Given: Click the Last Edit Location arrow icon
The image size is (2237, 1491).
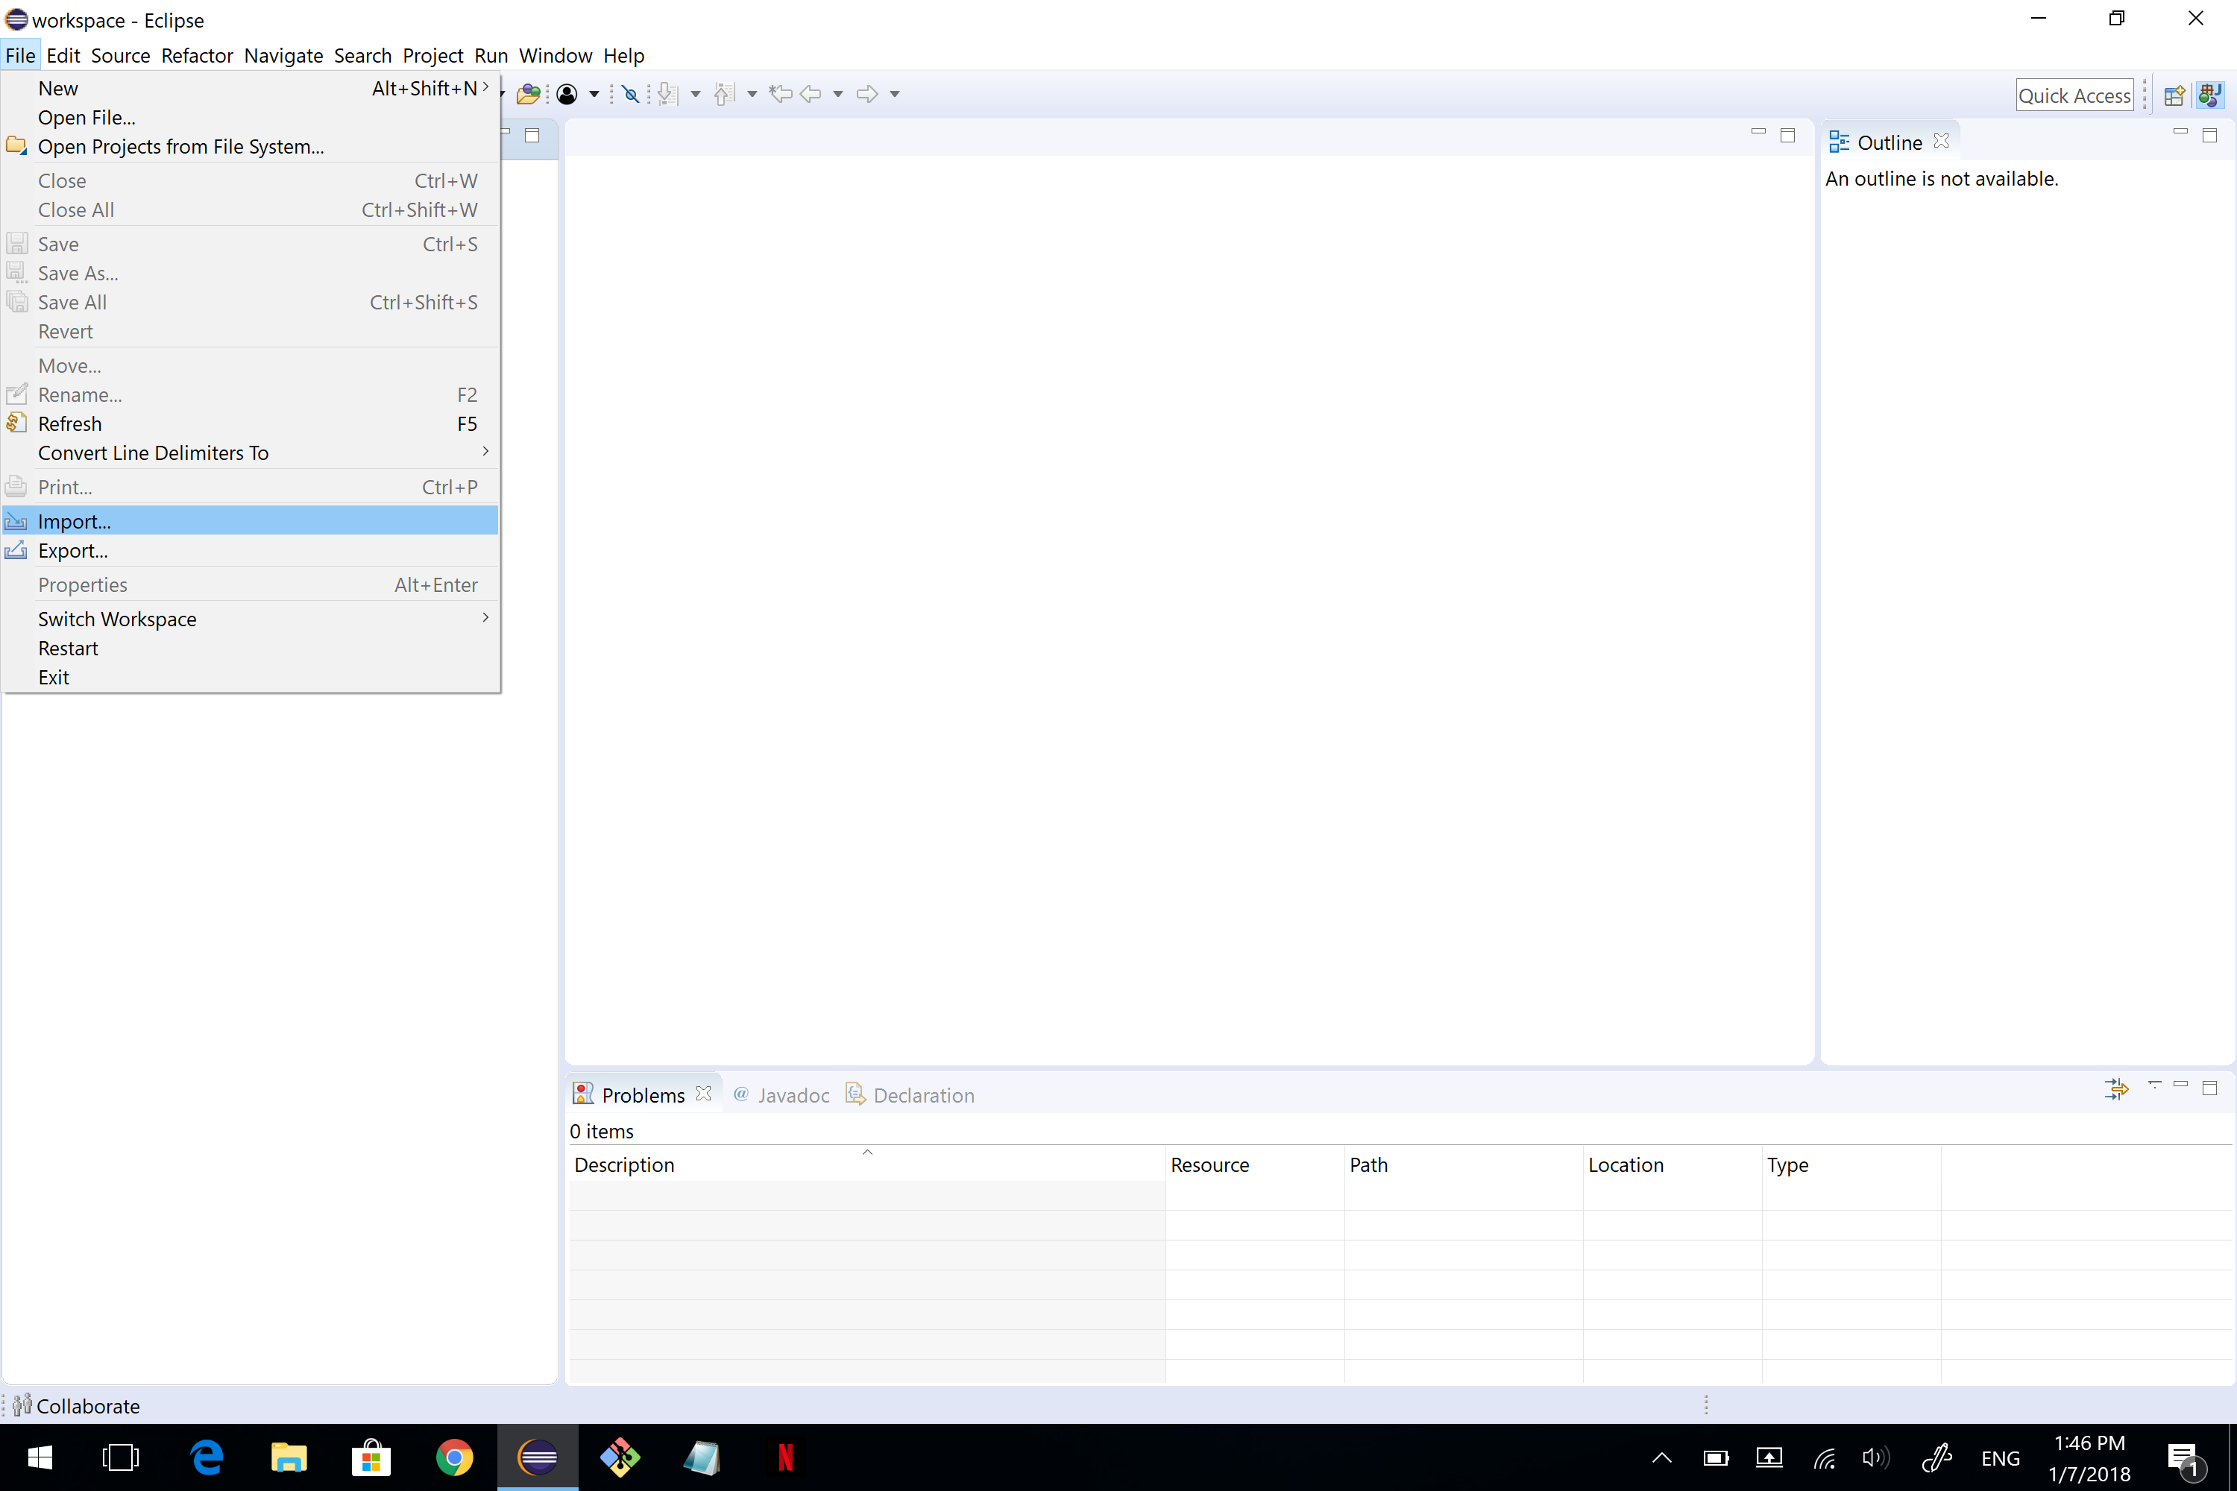Looking at the screenshot, I should [x=780, y=93].
